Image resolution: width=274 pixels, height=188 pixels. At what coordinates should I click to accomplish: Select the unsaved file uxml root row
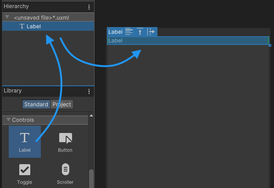pyautogui.click(x=48, y=17)
